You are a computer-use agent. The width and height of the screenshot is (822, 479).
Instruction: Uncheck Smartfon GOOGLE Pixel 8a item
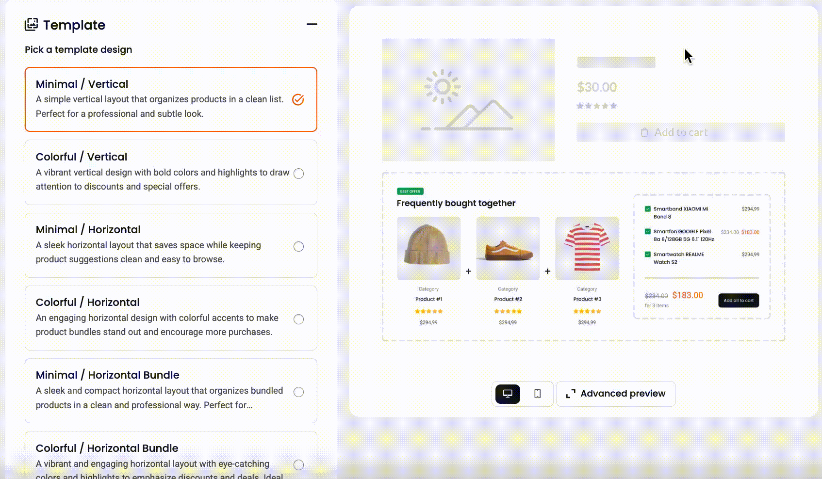coord(647,232)
